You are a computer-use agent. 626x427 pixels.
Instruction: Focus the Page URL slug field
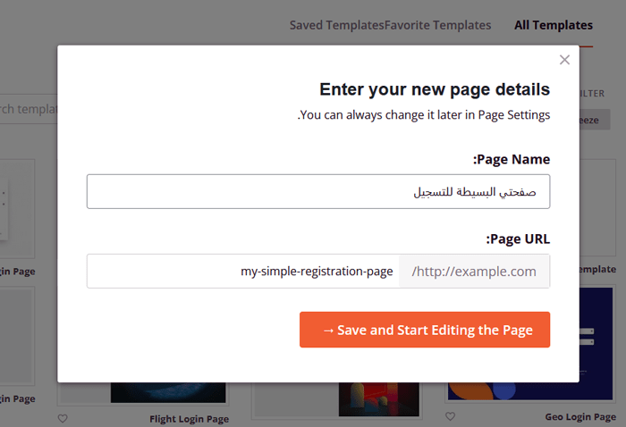pyautogui.click(x=243, y=272)
